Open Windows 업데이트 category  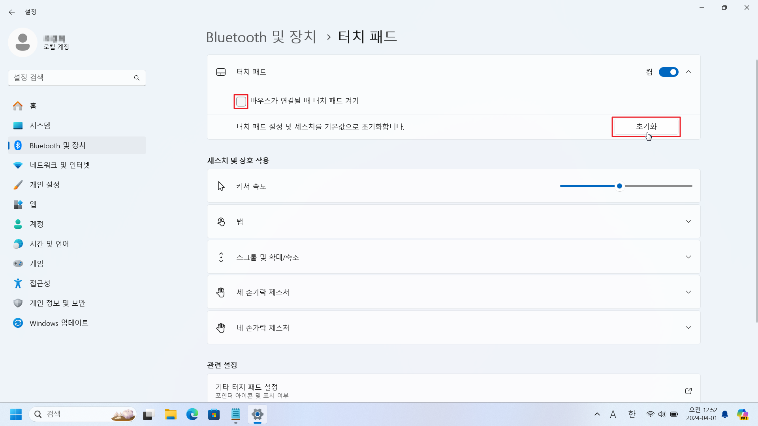[x=77, y=323]
